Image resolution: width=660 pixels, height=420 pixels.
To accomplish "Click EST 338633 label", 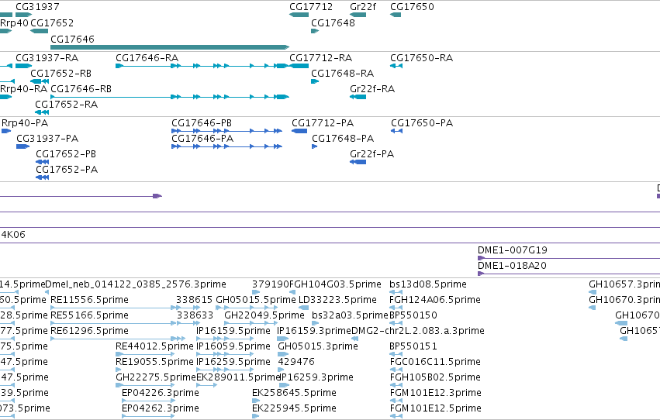I will point(195,315).
